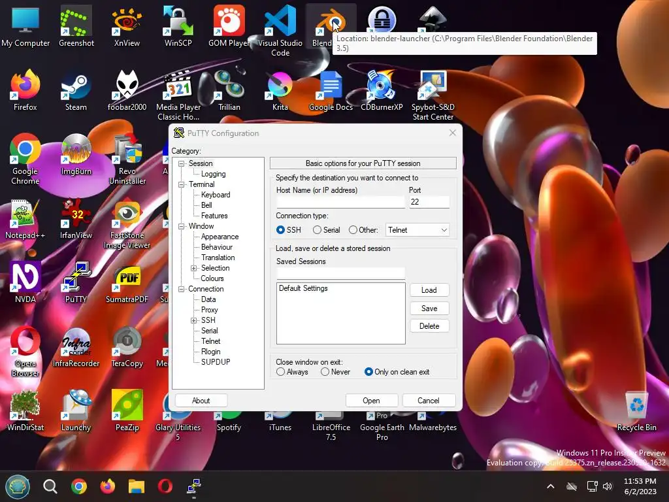This screenshot has width=669, height=502.
Task: Open Logging category in tree
Action: [x=214, y=174]
